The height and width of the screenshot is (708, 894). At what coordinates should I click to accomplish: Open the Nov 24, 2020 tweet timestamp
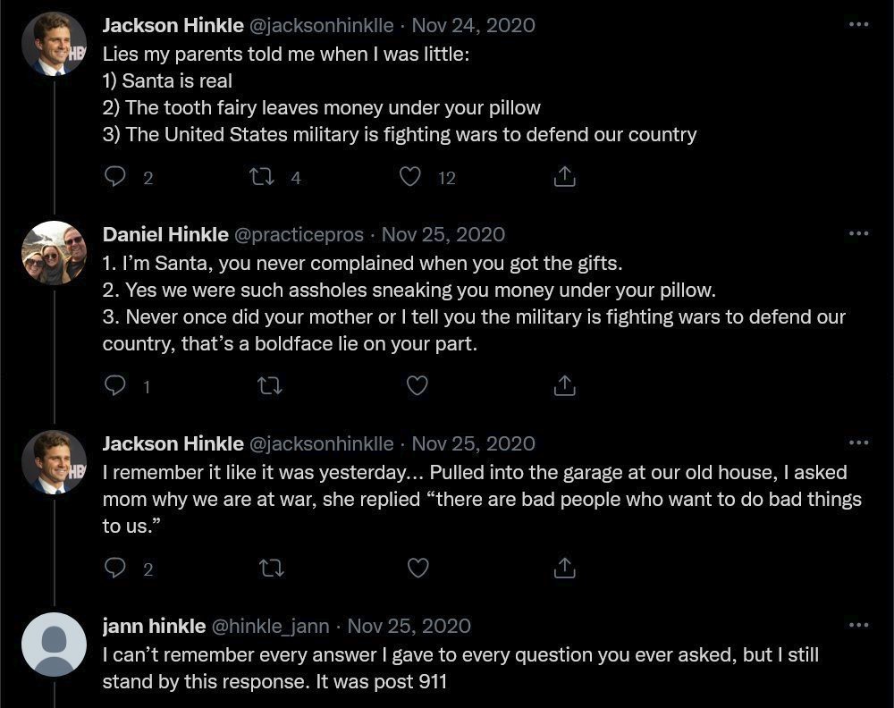pos(473,25)
